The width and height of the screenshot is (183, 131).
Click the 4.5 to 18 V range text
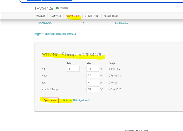click(x=114, y=69)
